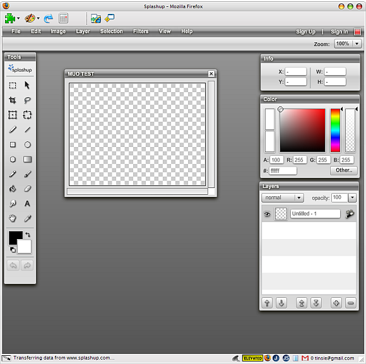Image resolution: width=366 pixels, height=364 pixels.
Task: Select the Eyedropper tool
Action: tap(27, 218)
